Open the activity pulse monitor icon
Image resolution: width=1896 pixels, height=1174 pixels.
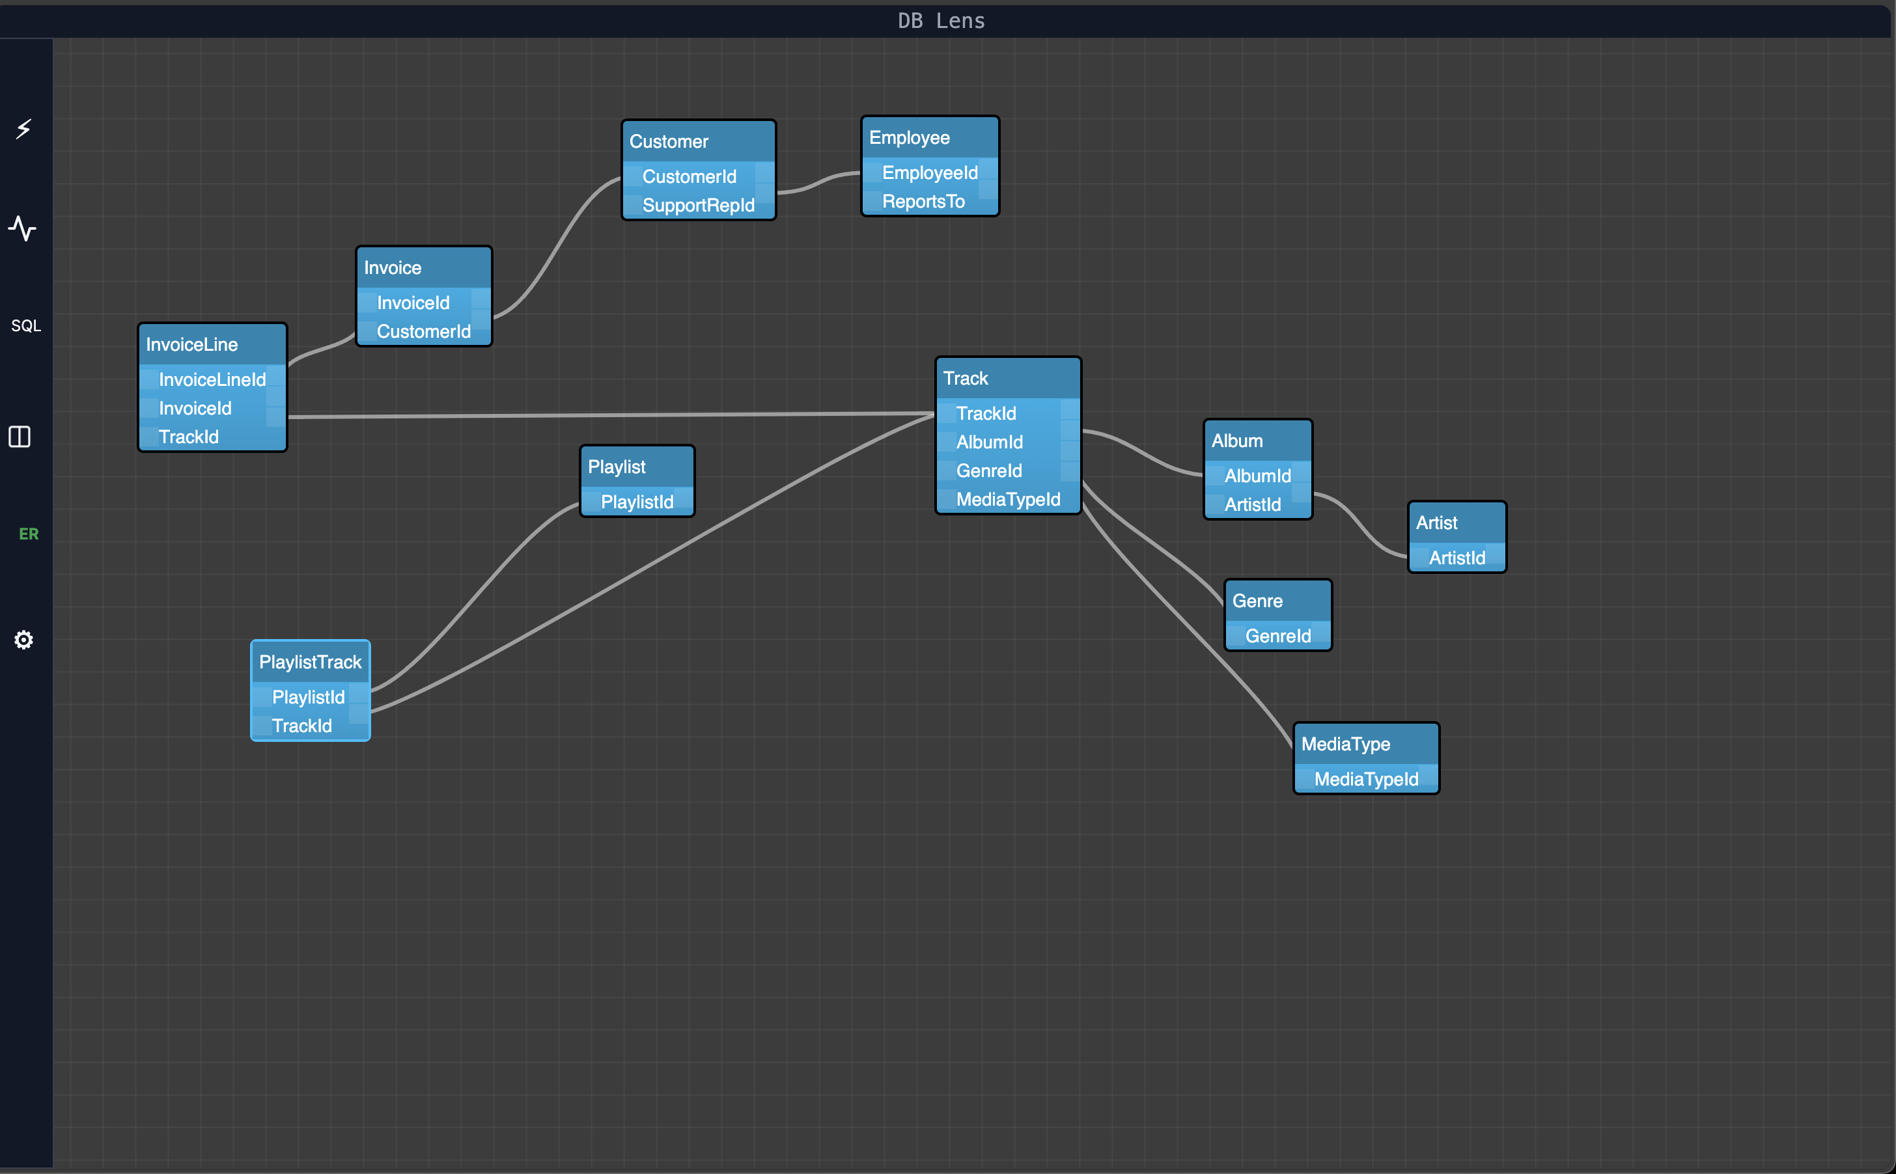pyautogui.click(x=23, y=228)
